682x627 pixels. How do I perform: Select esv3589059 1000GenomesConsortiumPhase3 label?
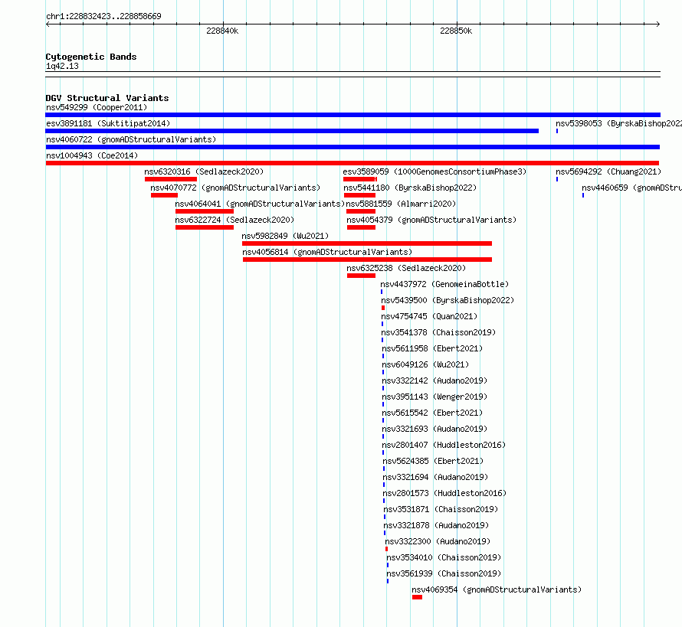coord(434,171)
